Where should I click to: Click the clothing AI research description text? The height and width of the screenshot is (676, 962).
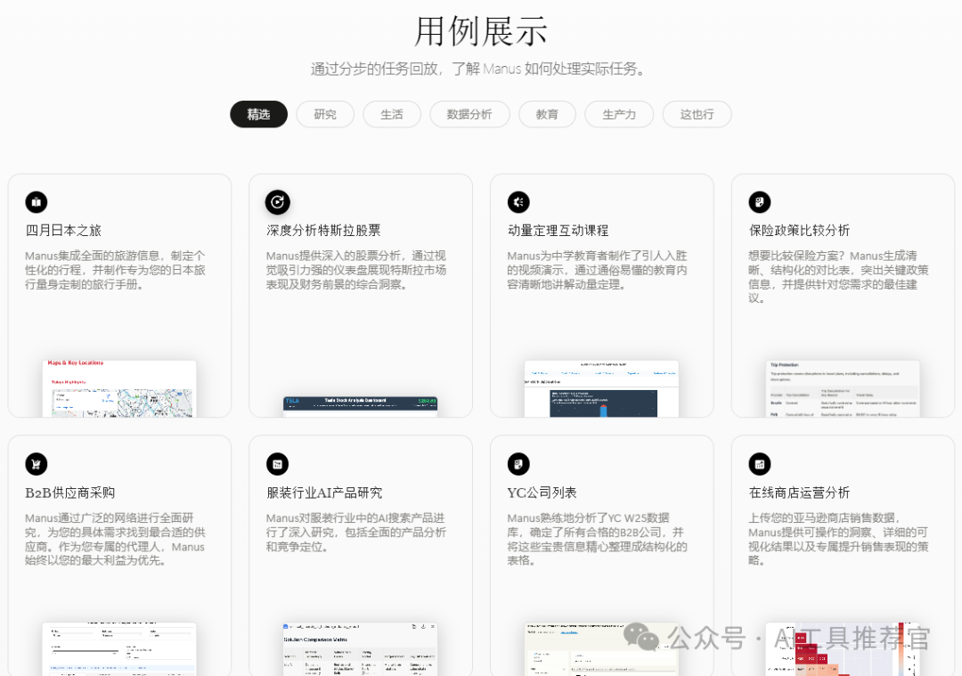point(355,533)
